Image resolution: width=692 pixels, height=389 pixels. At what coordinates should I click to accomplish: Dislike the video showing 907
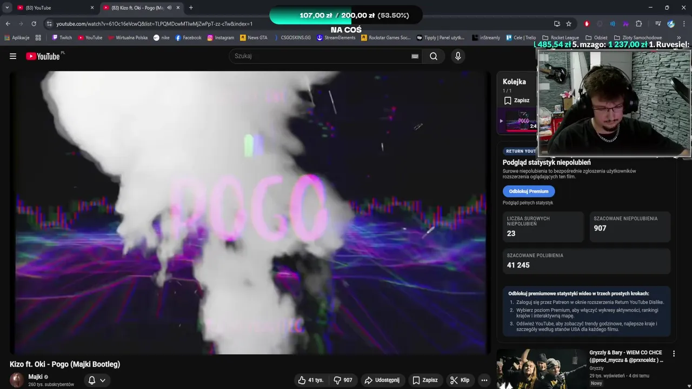pos(343,380)
